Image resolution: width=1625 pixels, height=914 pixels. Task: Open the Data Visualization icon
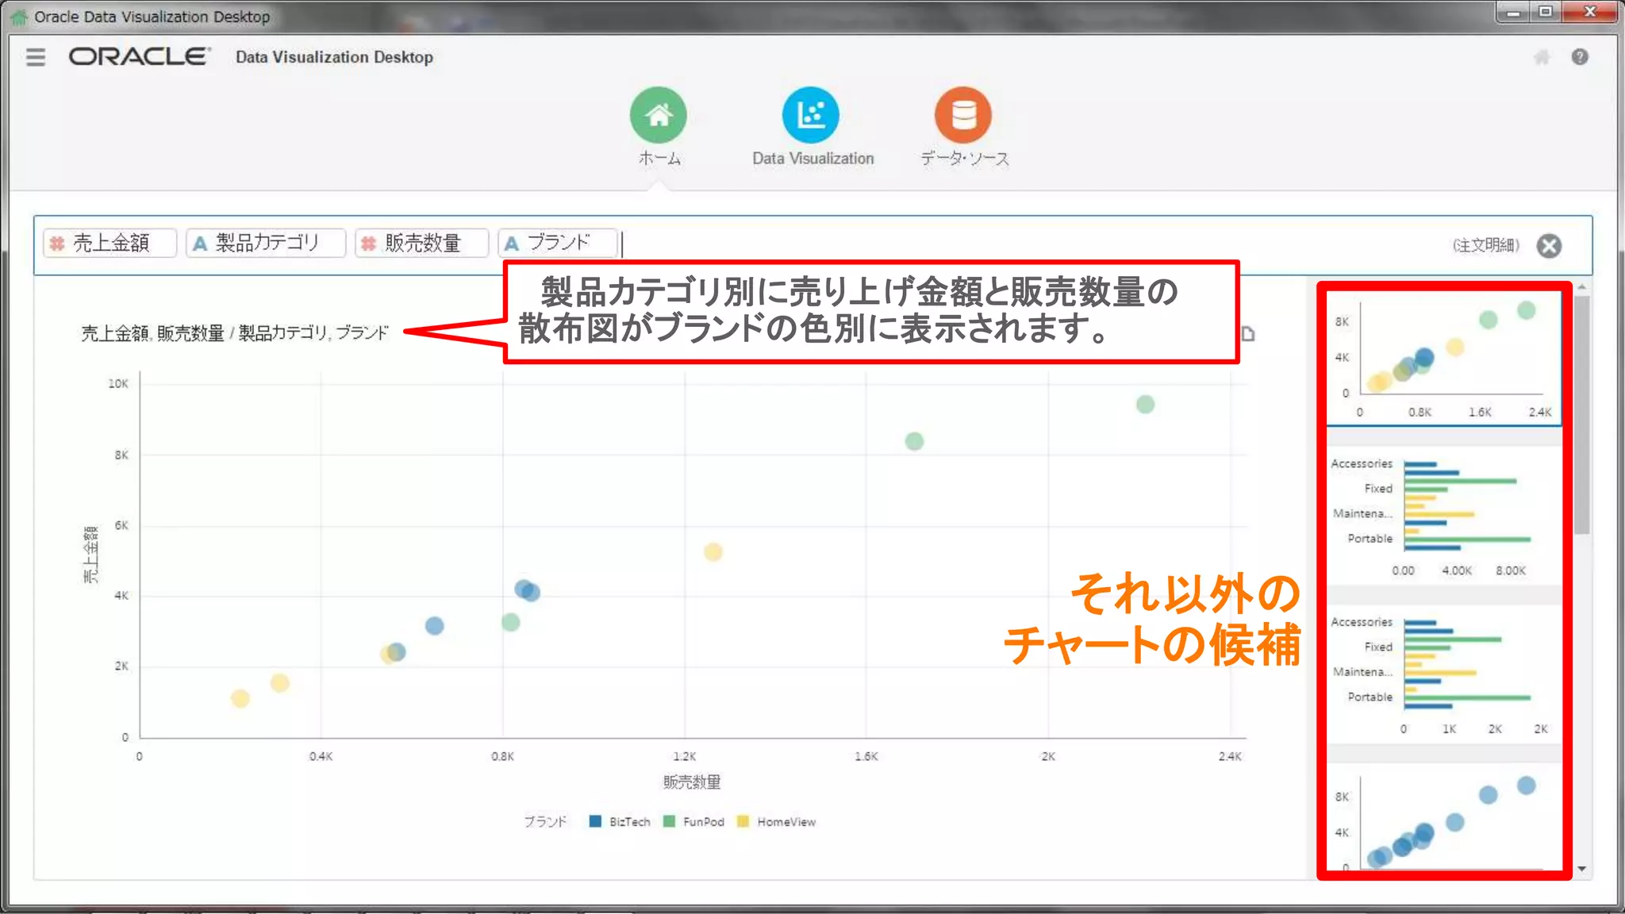coord(811,115)
